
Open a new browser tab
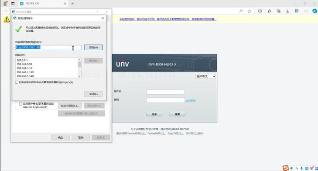click(72, 3)
